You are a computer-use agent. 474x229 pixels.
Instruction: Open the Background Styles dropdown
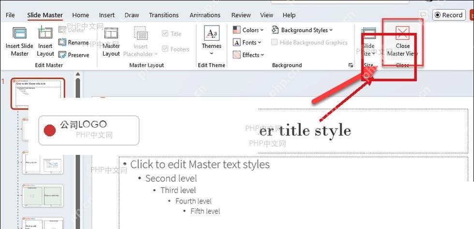pos(302,30)
